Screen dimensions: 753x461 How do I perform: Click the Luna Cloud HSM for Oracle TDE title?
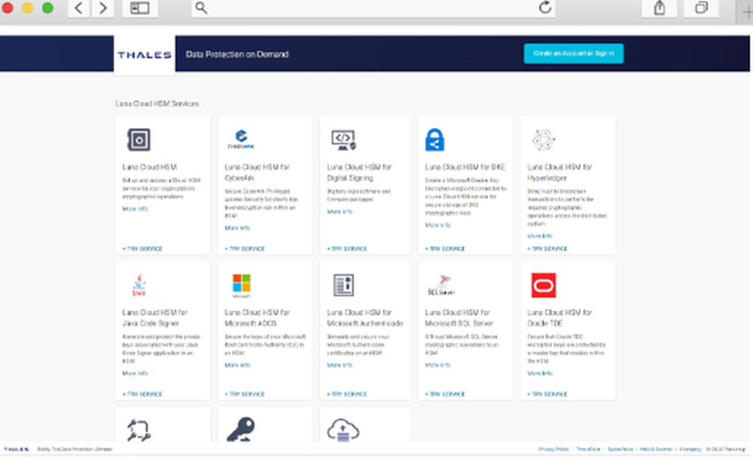[x=560, y=317]
